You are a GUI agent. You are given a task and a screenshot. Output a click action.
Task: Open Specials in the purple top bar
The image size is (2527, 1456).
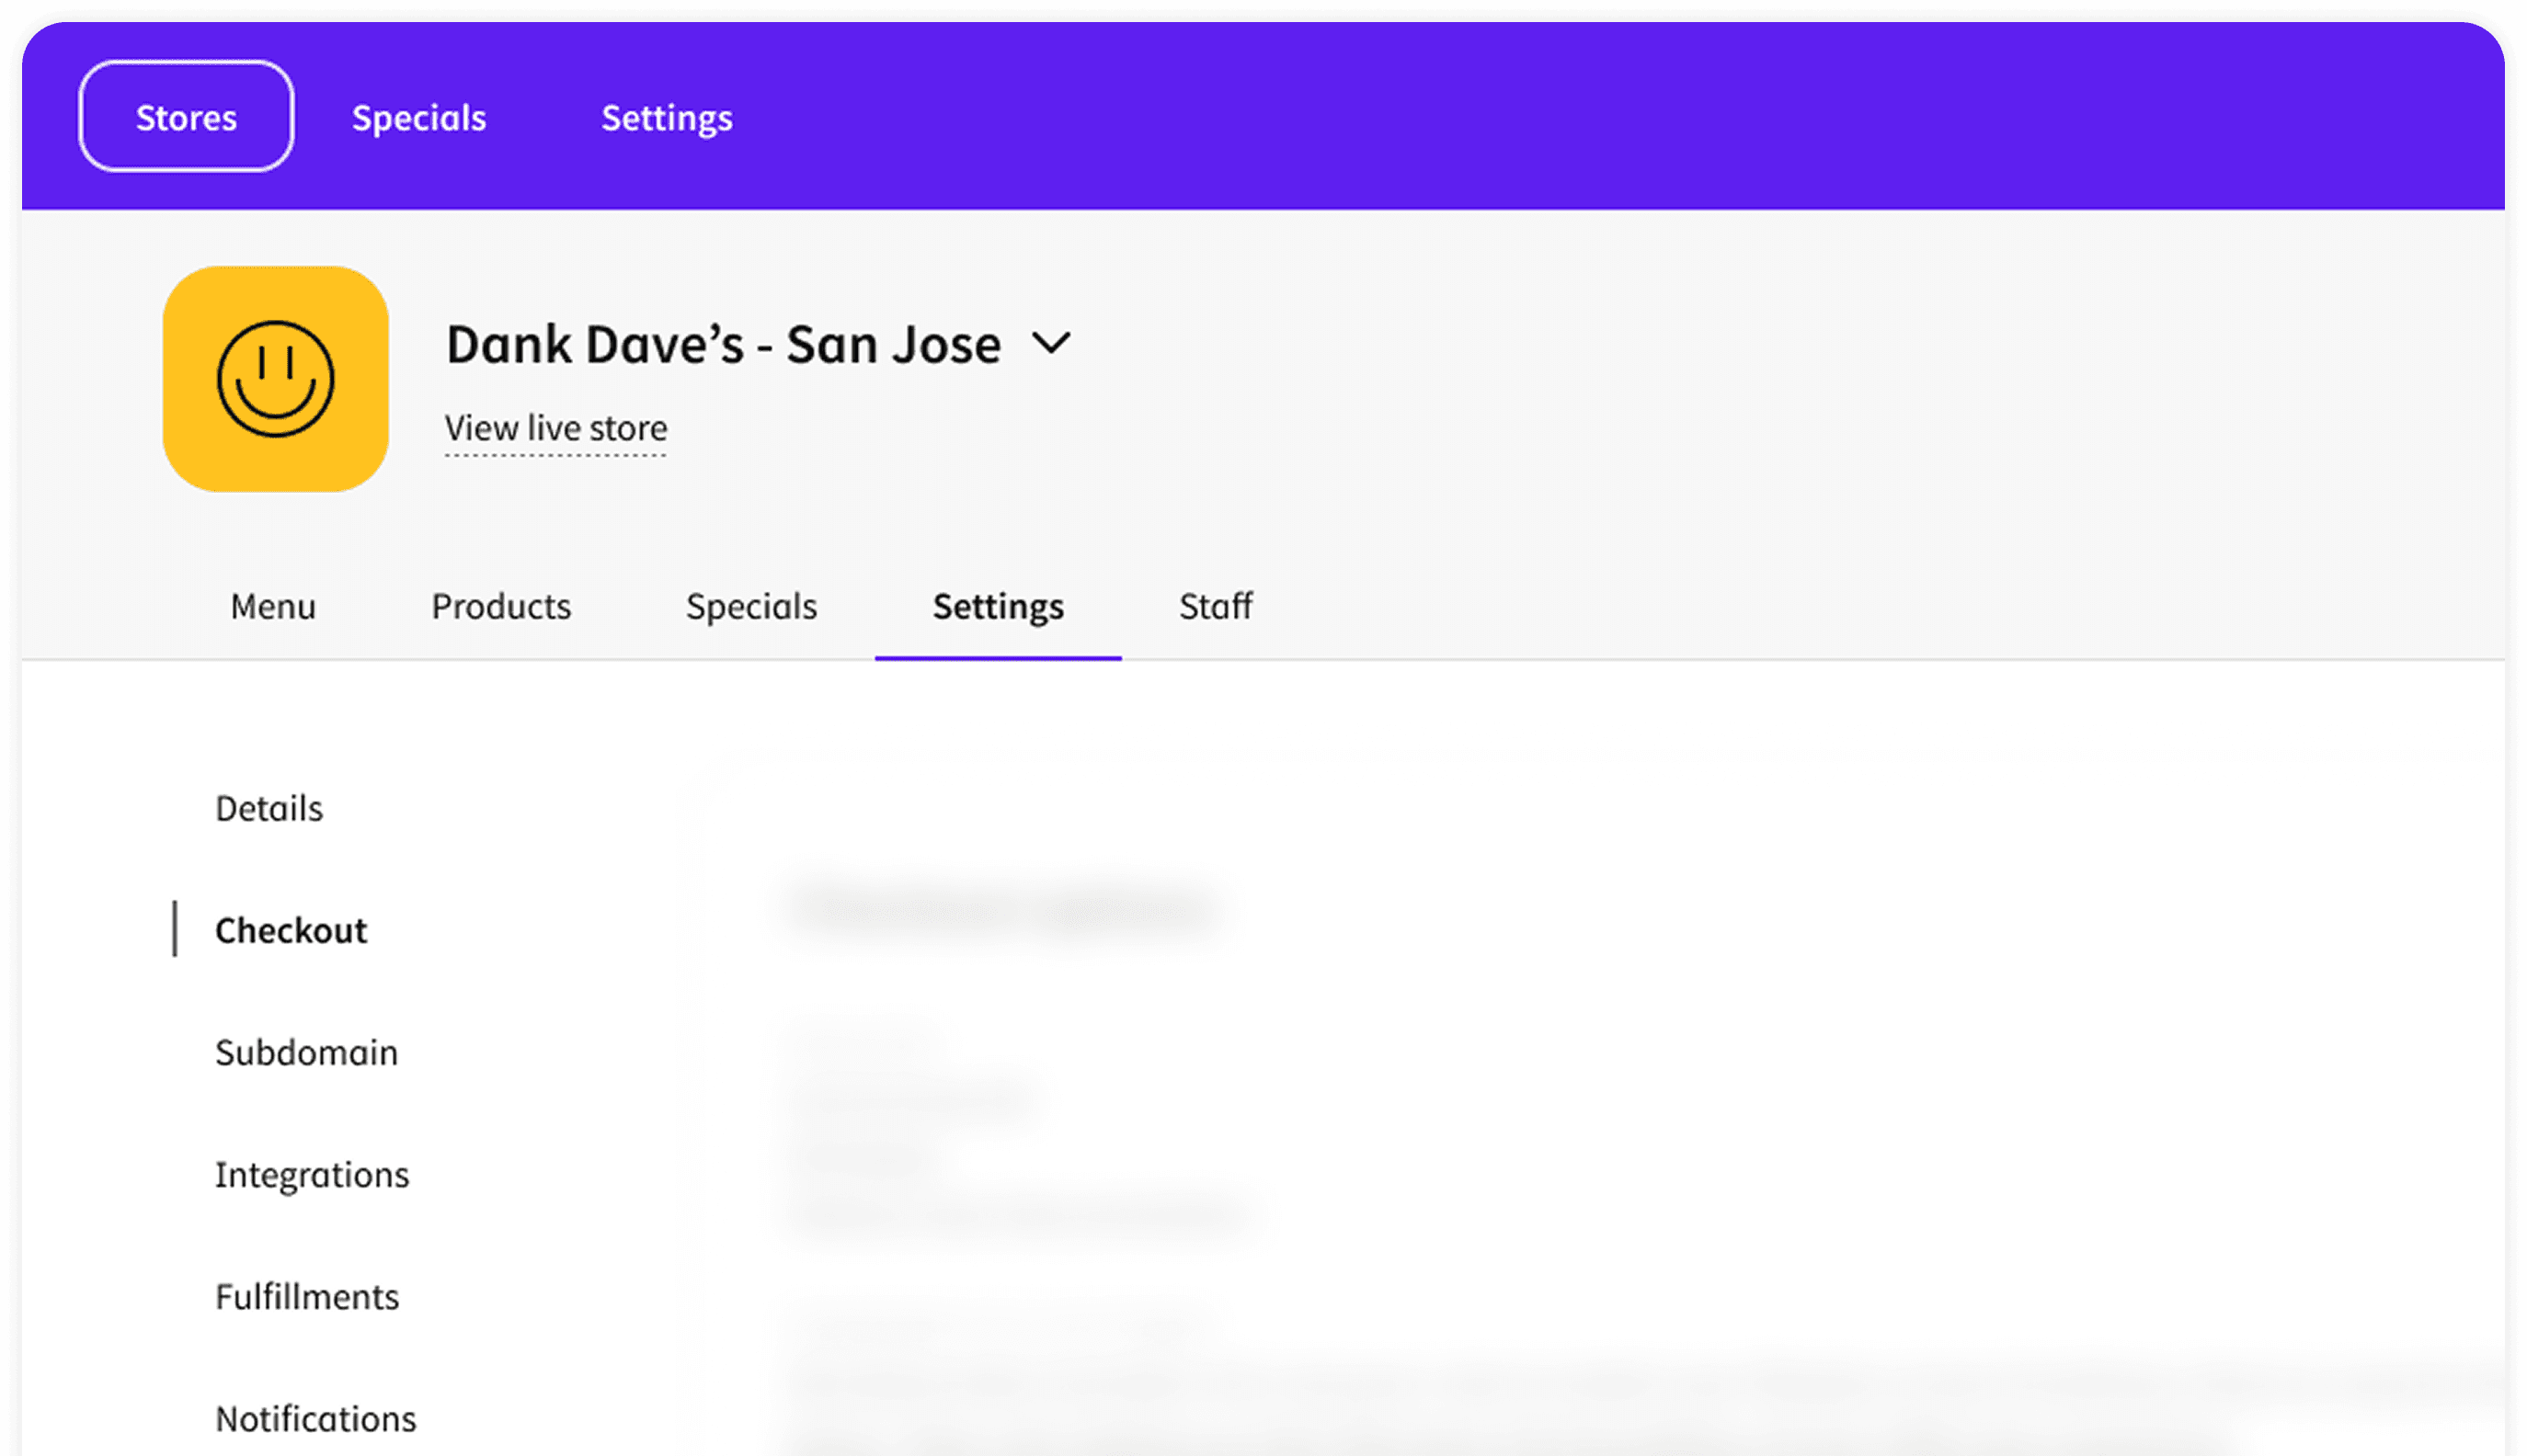(418, 118)
